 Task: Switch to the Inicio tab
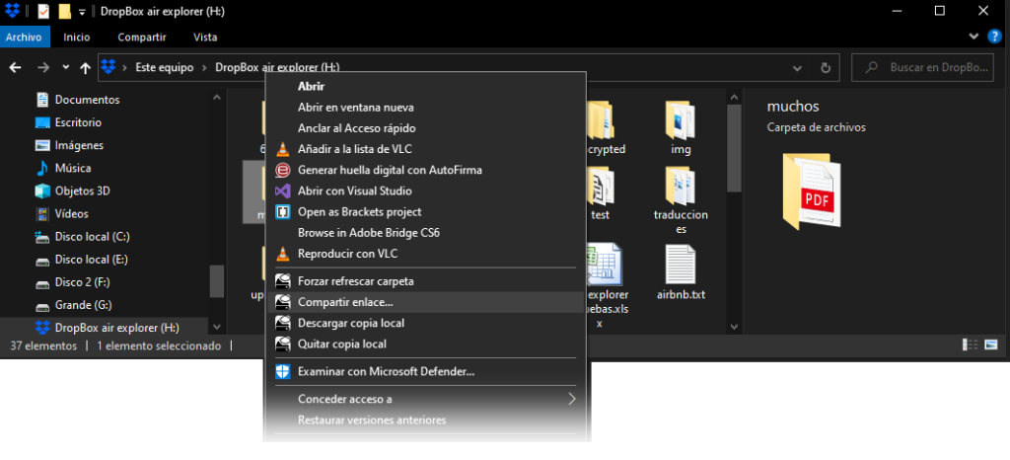pos(77,38)
